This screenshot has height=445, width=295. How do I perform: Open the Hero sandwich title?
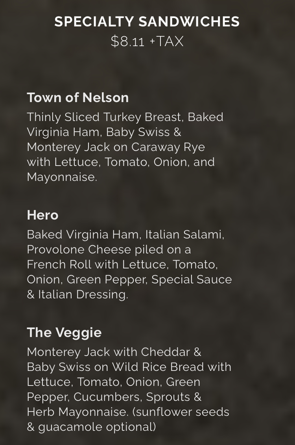click(x=42, y=215)
